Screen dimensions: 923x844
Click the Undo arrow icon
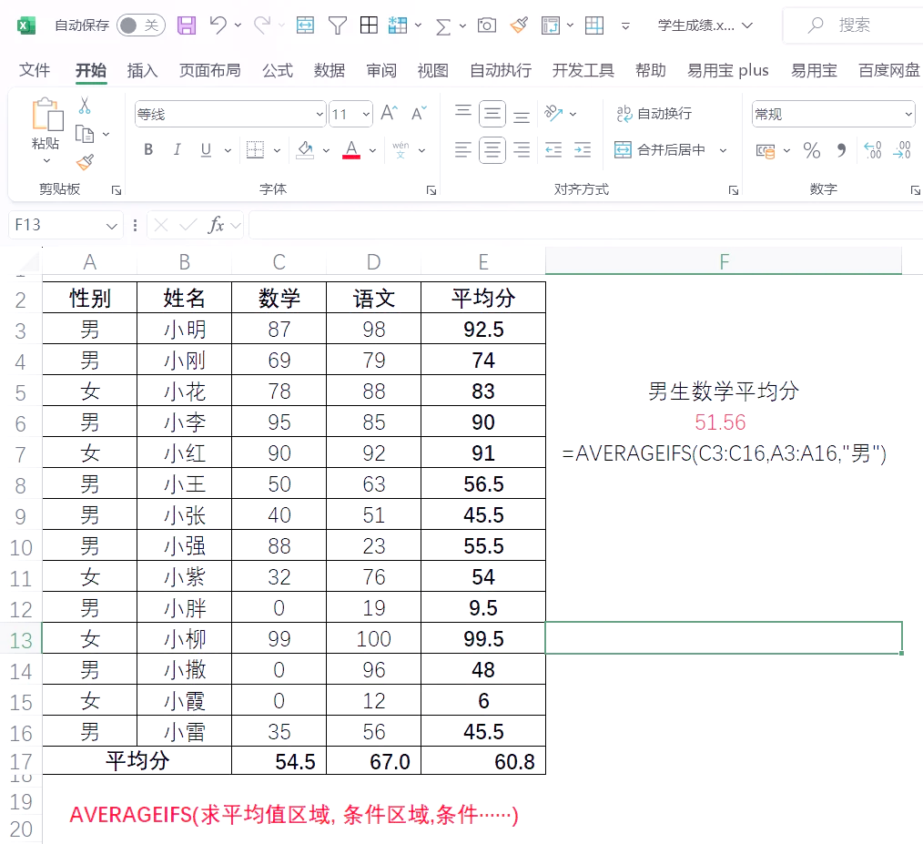(218, 25)
